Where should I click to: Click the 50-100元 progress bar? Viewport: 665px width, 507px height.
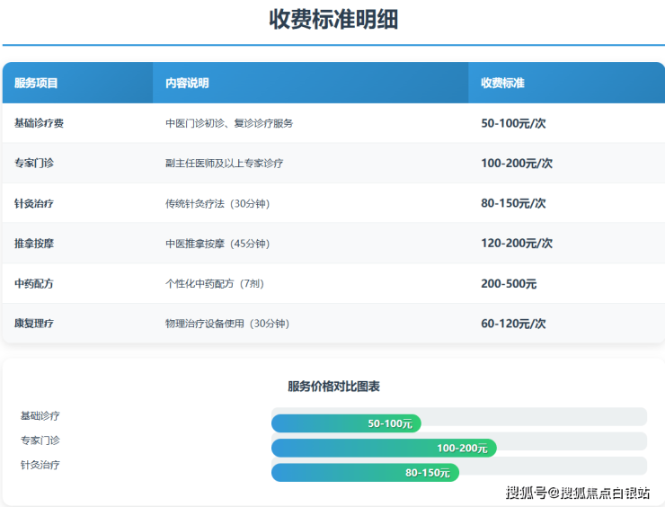point(346,423)
